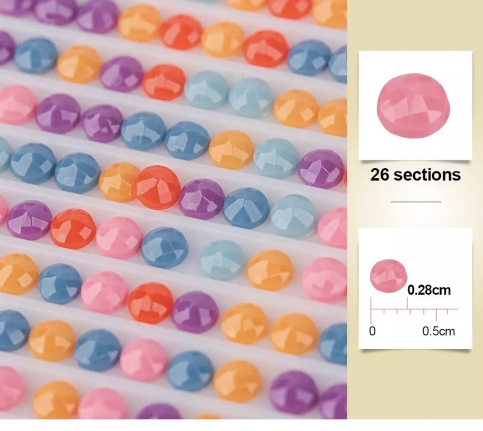Click the tall 0.28cm tick mark on ruler

[407, 303]
